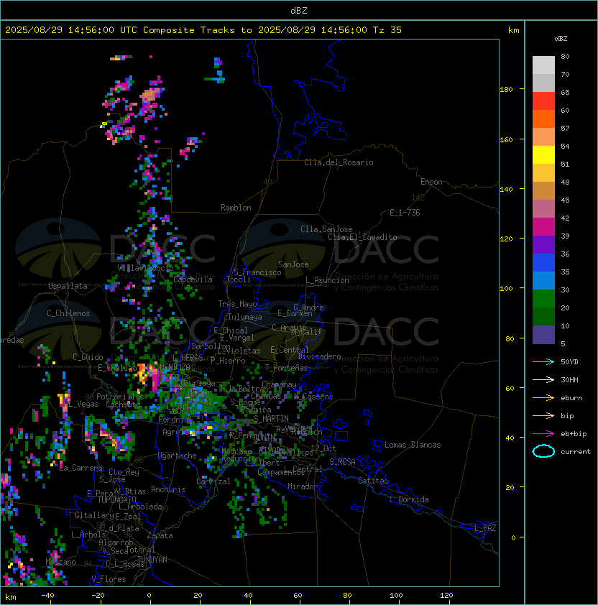Click the 'Uspallata' map label

click(68, 286)
